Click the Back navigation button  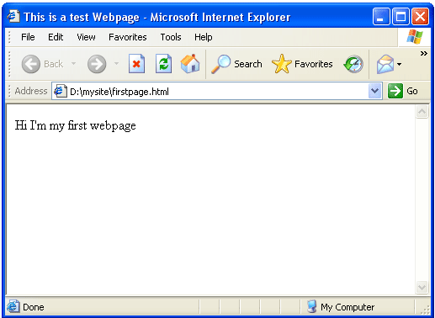tap(42, 64)
